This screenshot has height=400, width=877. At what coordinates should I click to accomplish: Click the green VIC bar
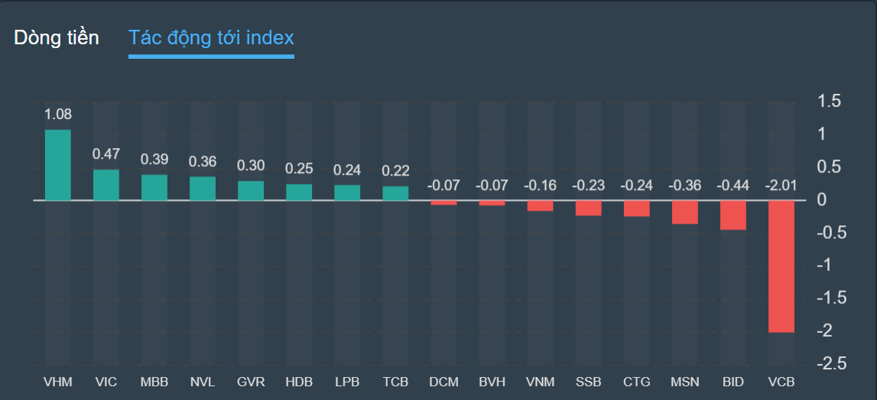106,185
